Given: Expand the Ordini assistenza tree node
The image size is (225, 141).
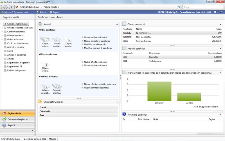Looking at the screenshot, I should coord(2,39).
